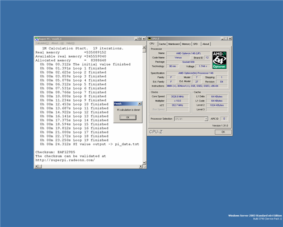Close the Super PI window
This screenshot has height=227, width=283.
144,39
